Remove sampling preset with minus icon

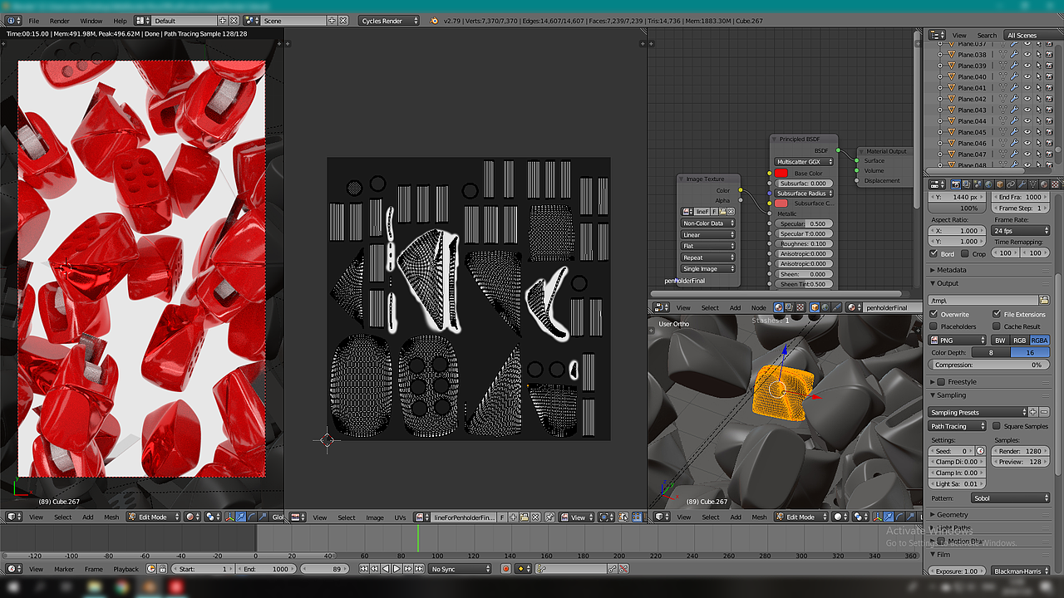coord(1044,412)
